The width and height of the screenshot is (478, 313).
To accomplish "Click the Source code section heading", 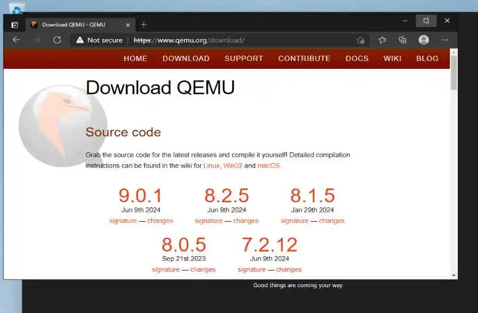I will (123, 132).
